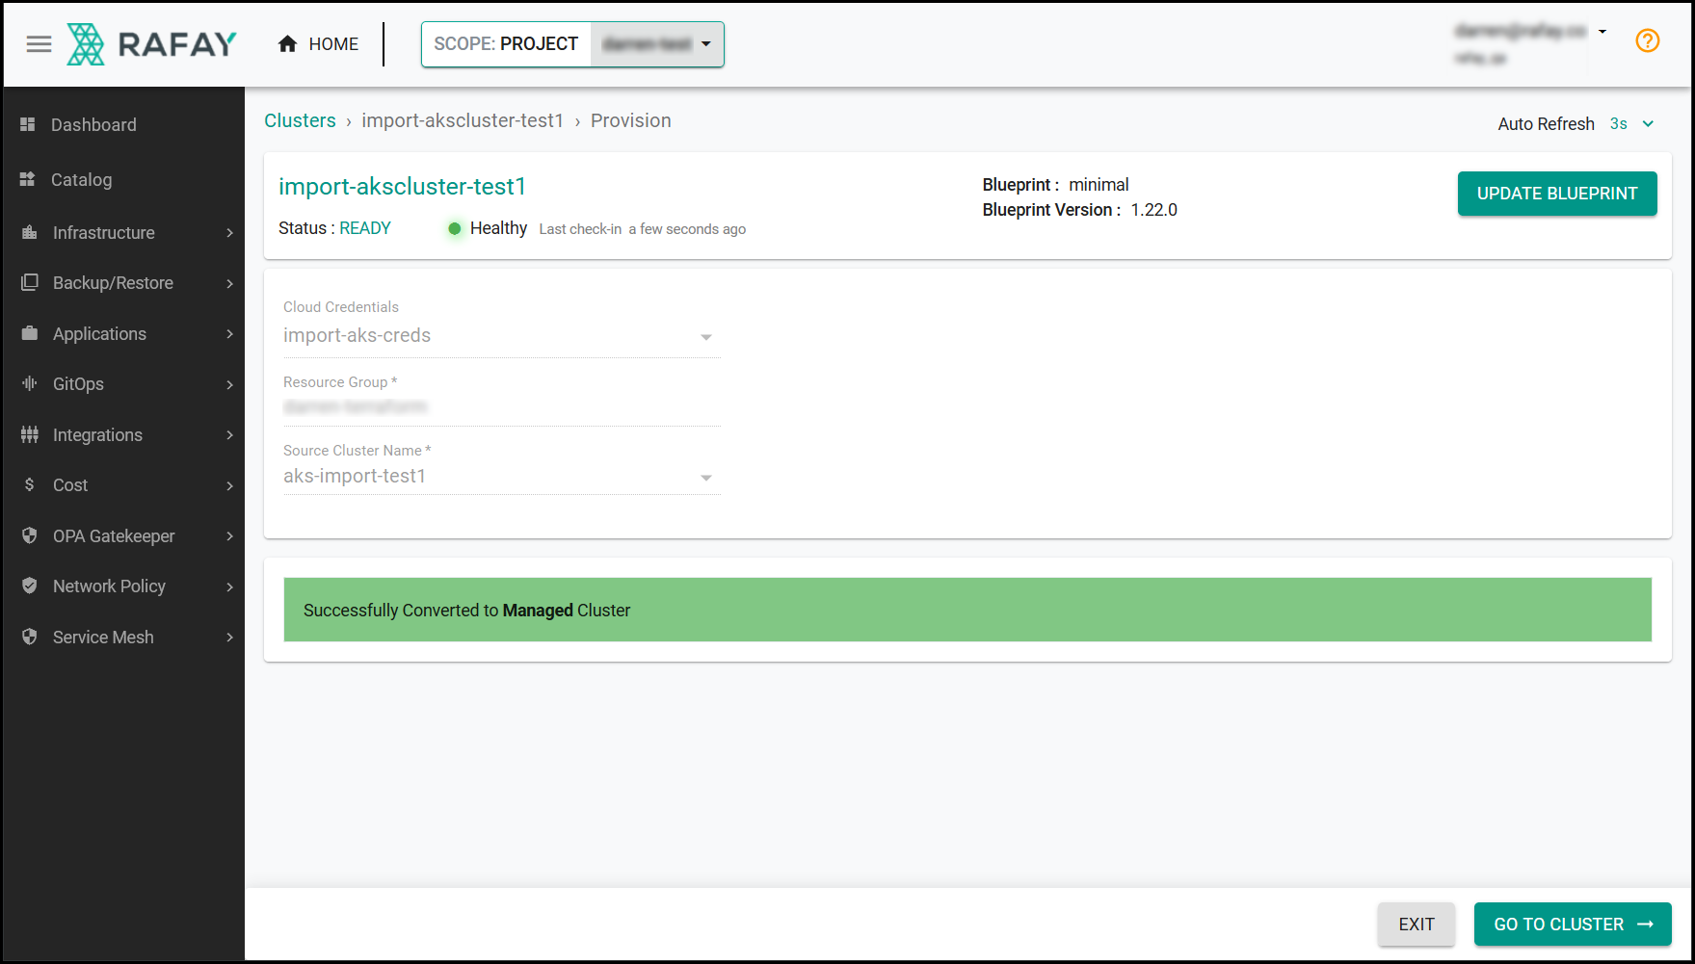
Task: Click the Resource Group input field
Action: tap(501, 407)
